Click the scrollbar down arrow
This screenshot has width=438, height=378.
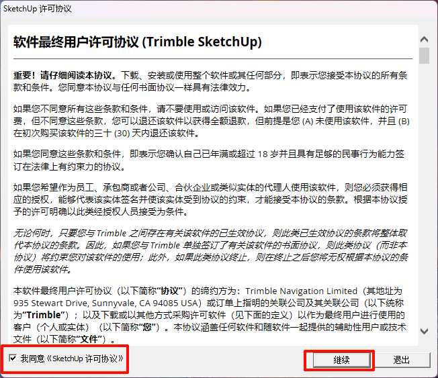[424, 332]
